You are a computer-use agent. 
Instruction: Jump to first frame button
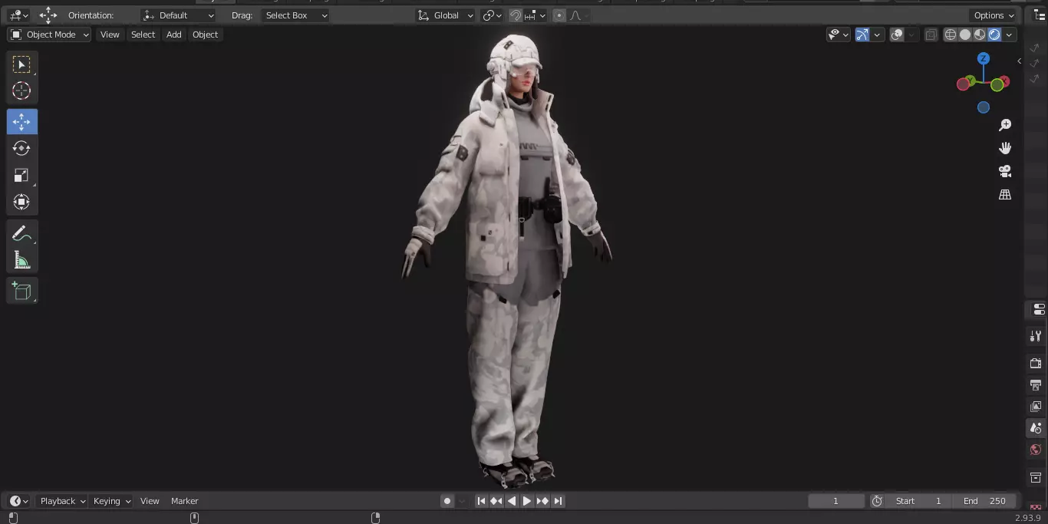[x=481, y=501]
